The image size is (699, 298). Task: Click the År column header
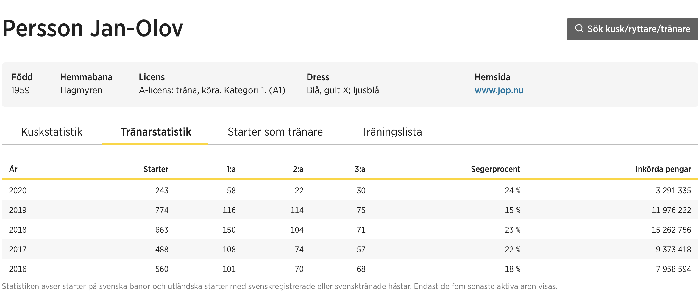pos(13,169)
